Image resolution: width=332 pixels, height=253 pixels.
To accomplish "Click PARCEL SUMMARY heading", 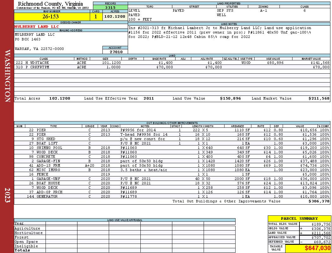I will click(x=299, y=219).
